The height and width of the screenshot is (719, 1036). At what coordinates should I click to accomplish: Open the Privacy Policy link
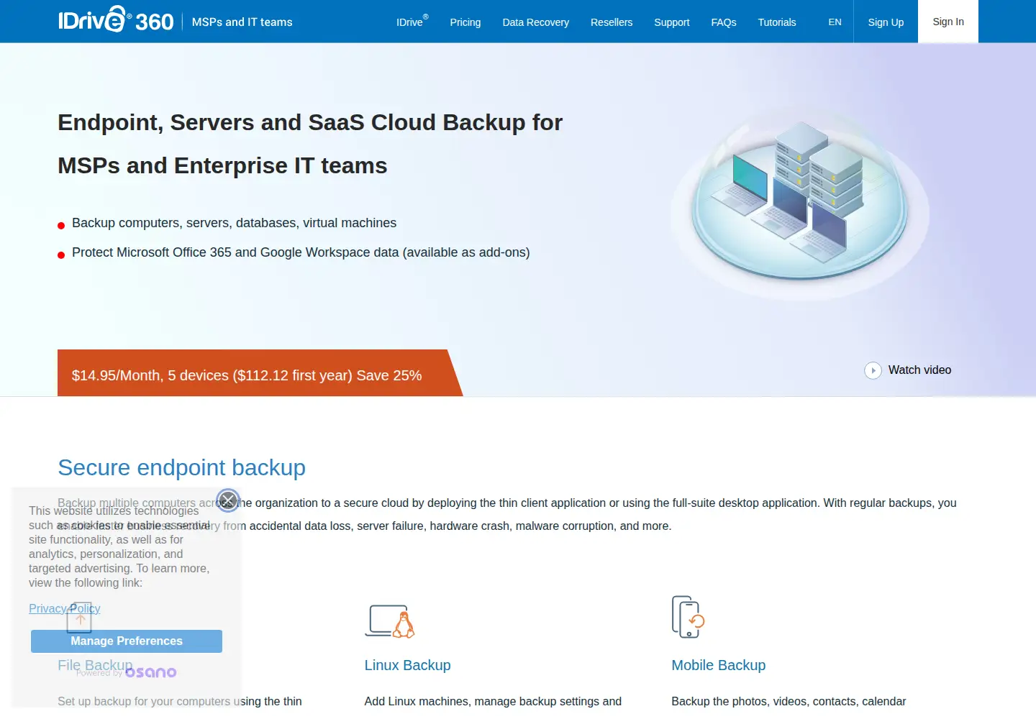[x=64, y=608]
